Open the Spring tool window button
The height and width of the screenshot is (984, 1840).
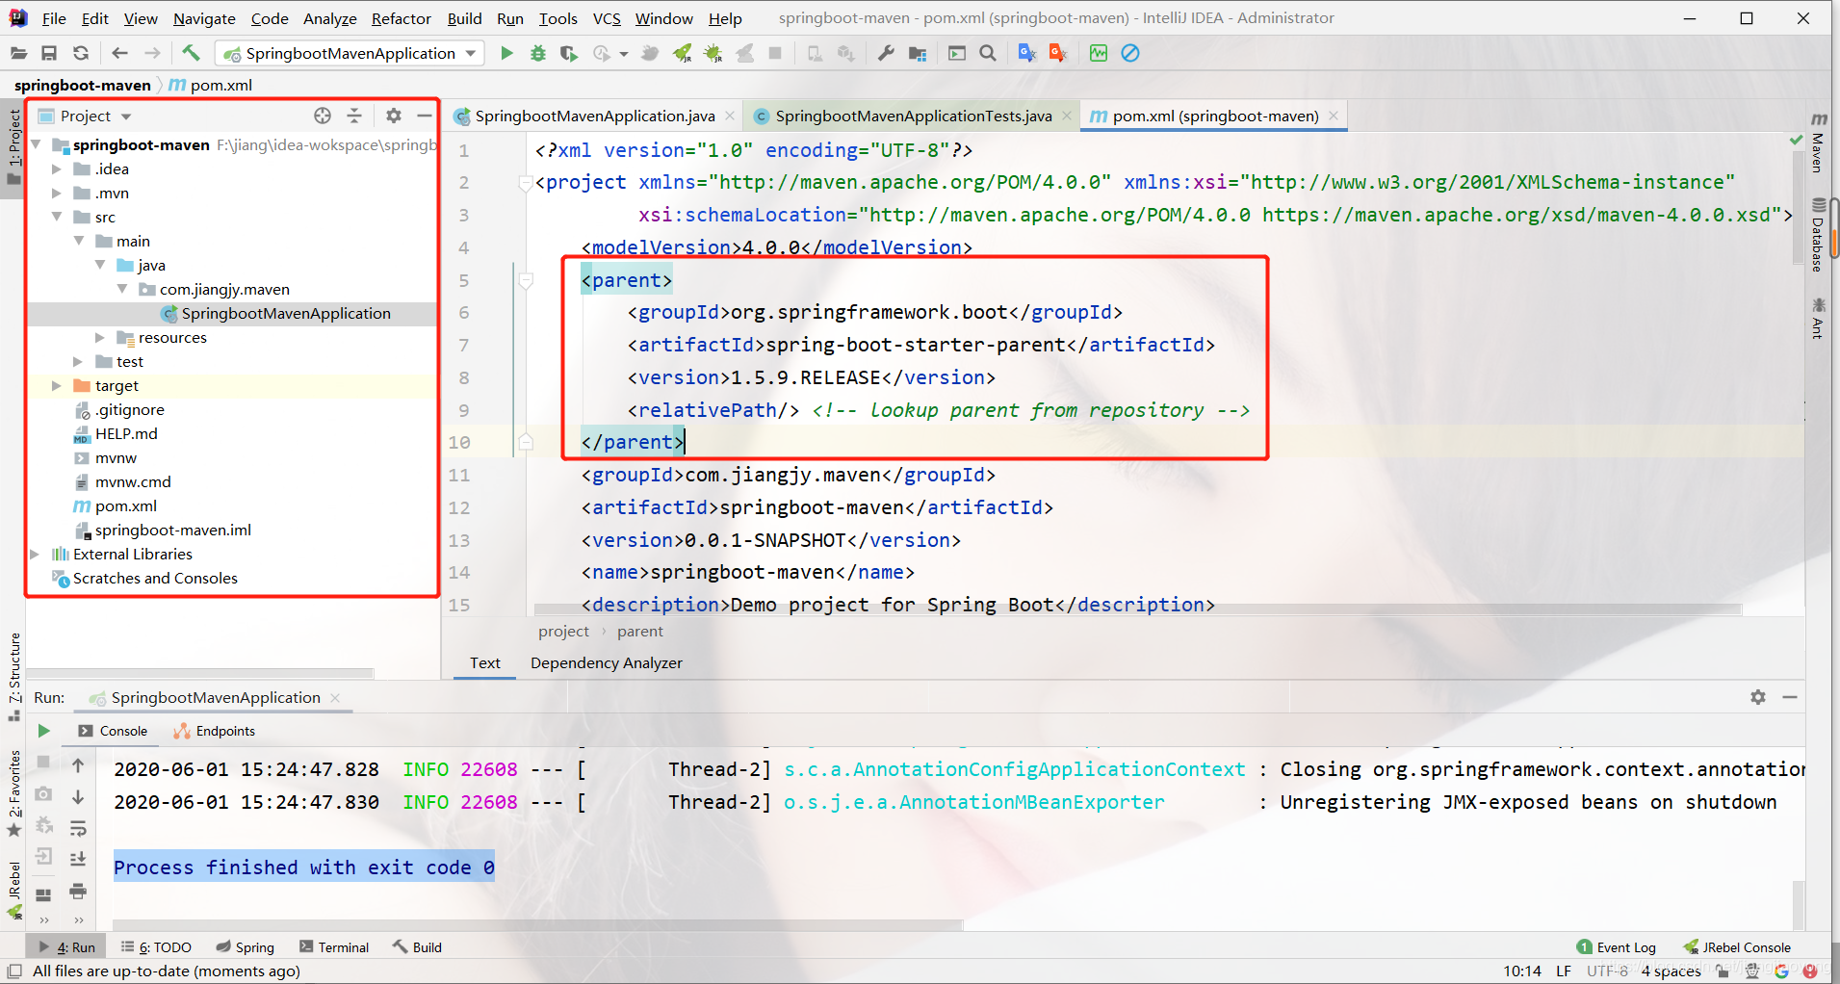pos(246,947)
